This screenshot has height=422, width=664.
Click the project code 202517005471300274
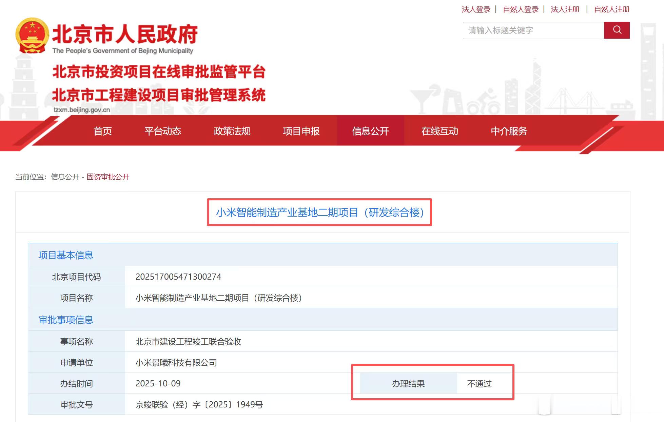[x=178, y=277]
